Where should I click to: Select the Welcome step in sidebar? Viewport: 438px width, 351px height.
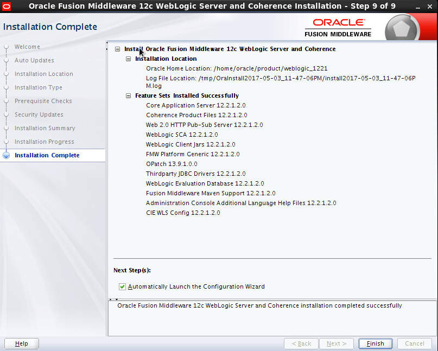[27, 47]
